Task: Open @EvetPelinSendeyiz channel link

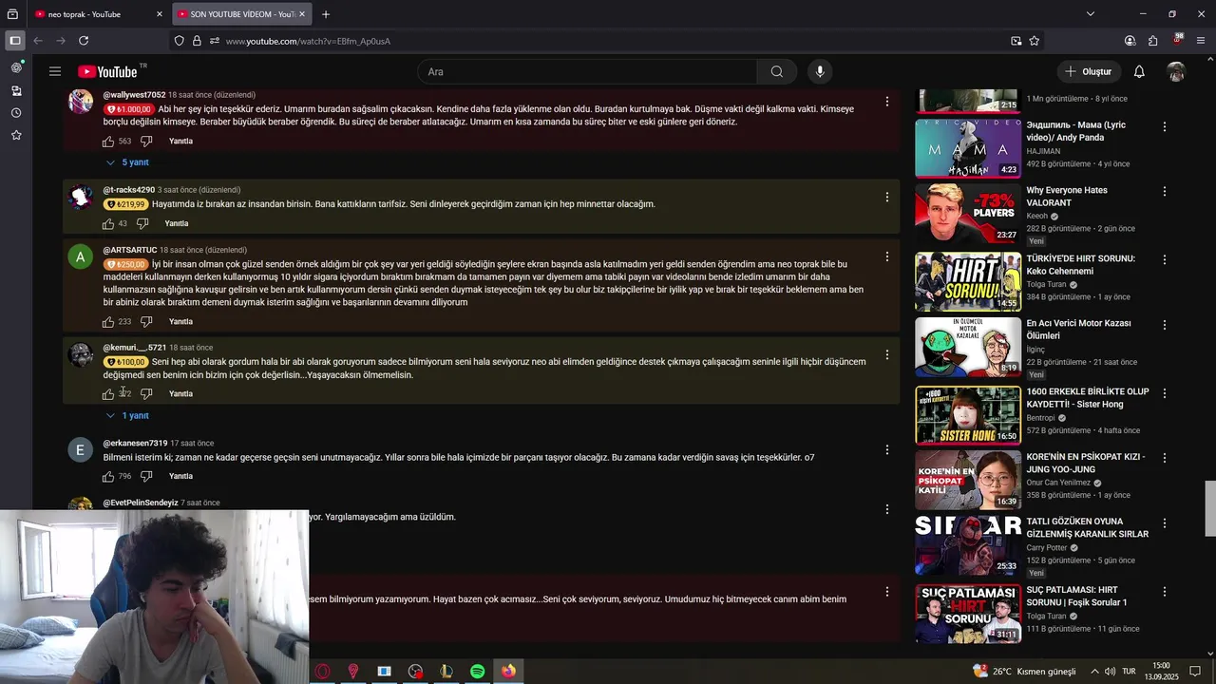Action: coord(140,503)
